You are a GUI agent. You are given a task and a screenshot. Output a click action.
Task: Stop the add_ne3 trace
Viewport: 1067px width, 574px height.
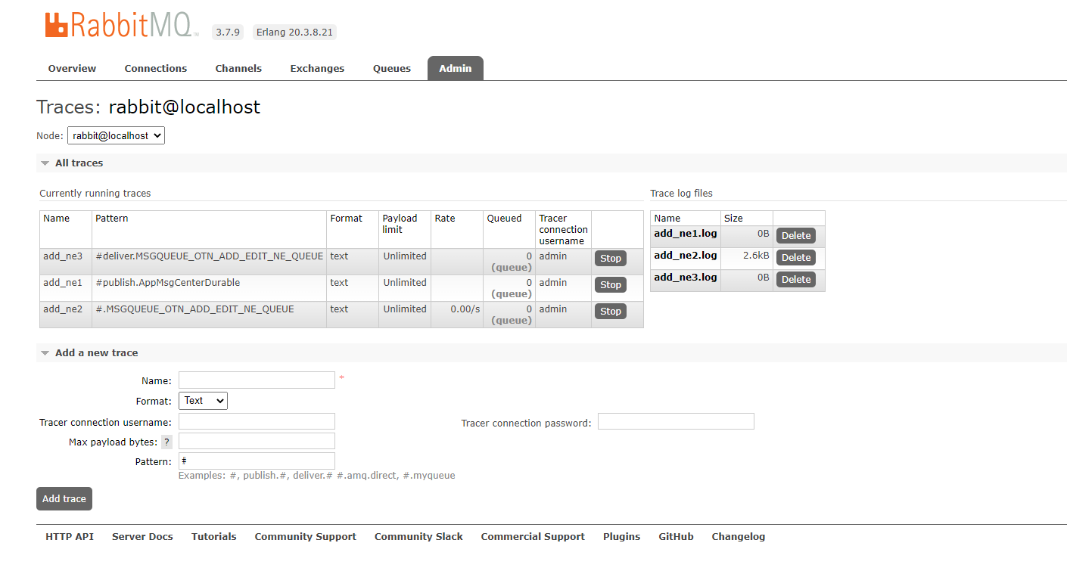[x=611, y=259]
